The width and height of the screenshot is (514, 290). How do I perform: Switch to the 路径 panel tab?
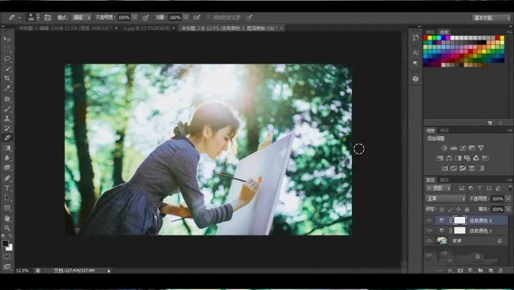click(x=444, y=180)
